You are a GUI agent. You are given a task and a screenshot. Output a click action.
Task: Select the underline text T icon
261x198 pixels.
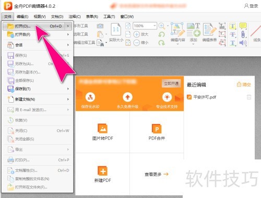coord(233,43)
